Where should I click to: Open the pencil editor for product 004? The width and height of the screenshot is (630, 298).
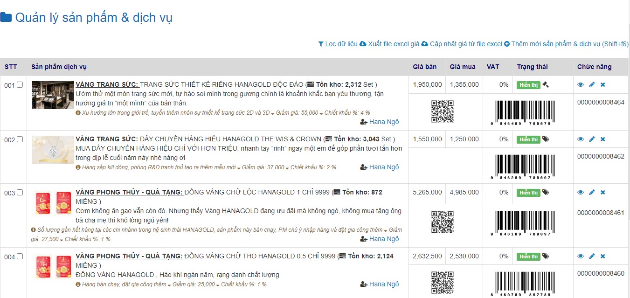pos(592,256)
